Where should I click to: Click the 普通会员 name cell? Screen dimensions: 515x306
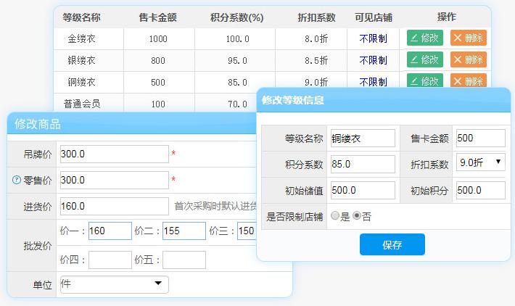click(x=82, y=104)
